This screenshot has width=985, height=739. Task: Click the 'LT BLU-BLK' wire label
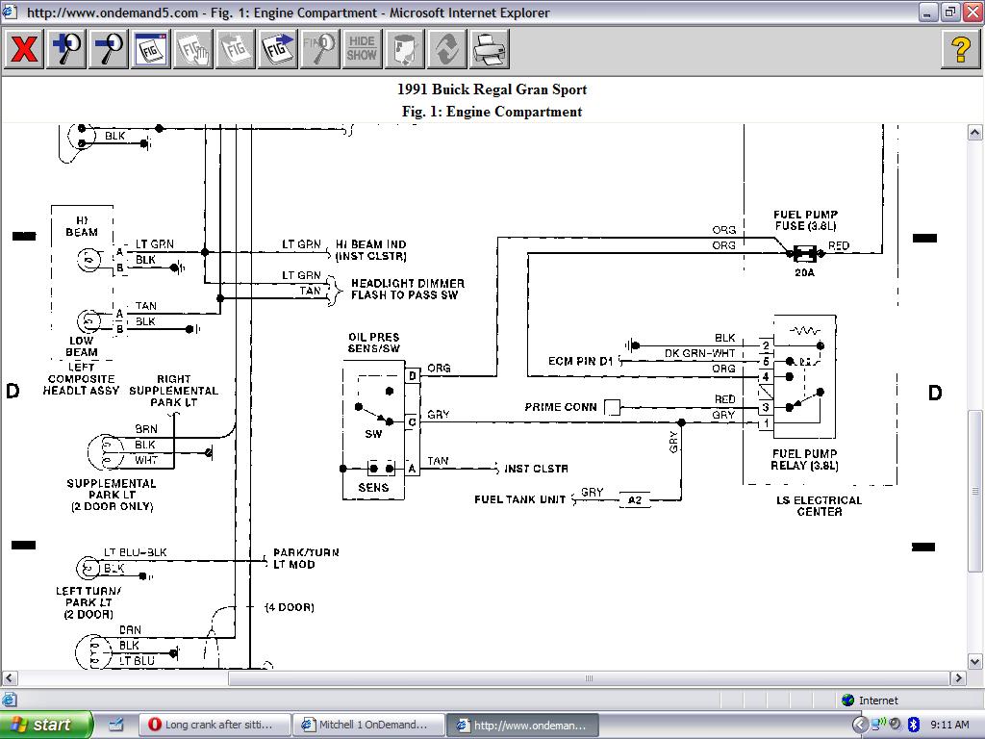pyautogui.click(x=135, y=552)
